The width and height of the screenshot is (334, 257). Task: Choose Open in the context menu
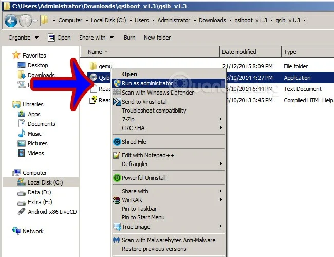point(168,74)
